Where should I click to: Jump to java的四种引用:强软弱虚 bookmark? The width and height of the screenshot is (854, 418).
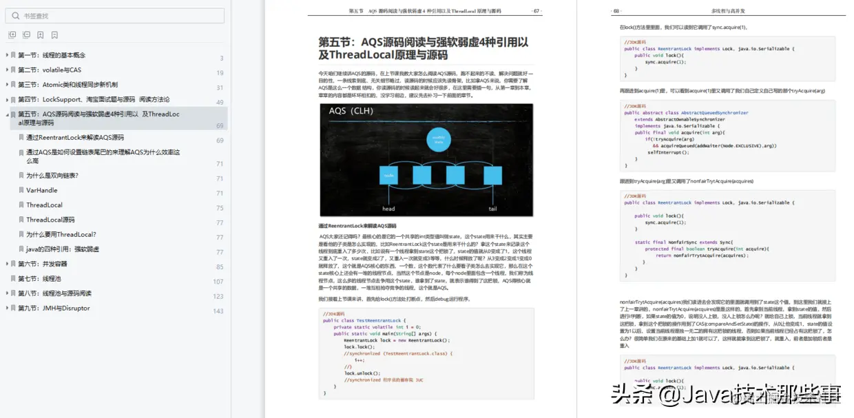(x=63, y=249)
